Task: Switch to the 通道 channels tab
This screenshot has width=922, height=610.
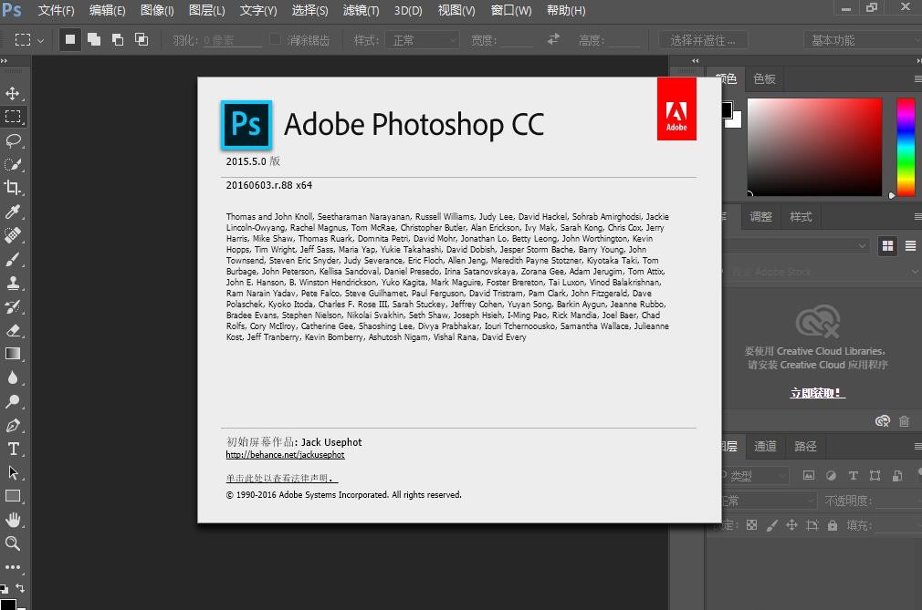Action: (765, 446)
